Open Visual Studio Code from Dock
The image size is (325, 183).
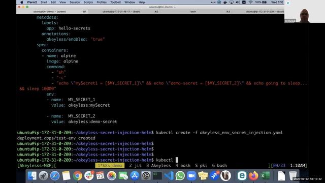[169, 176]
